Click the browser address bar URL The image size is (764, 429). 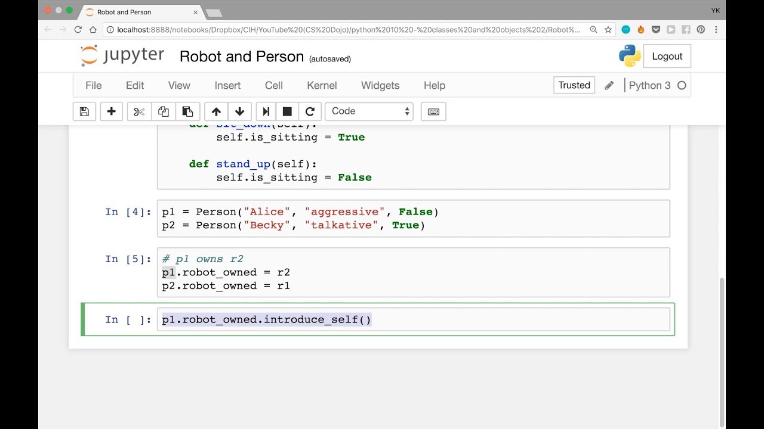point(349,29)
